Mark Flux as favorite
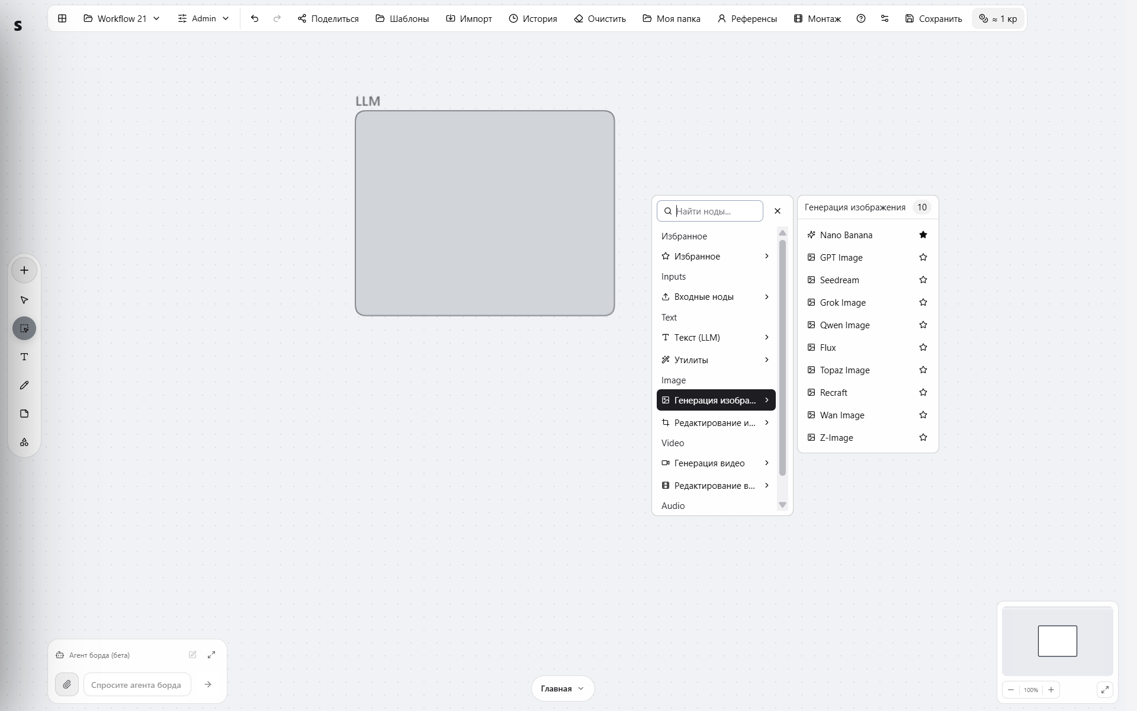Image resolution: width=1137 pixels, height=711 pixels. click(x=923, y=347)
